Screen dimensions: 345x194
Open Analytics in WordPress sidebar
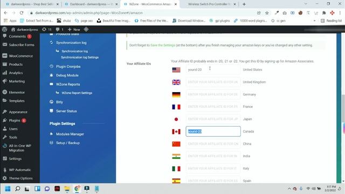pos(16,73)
